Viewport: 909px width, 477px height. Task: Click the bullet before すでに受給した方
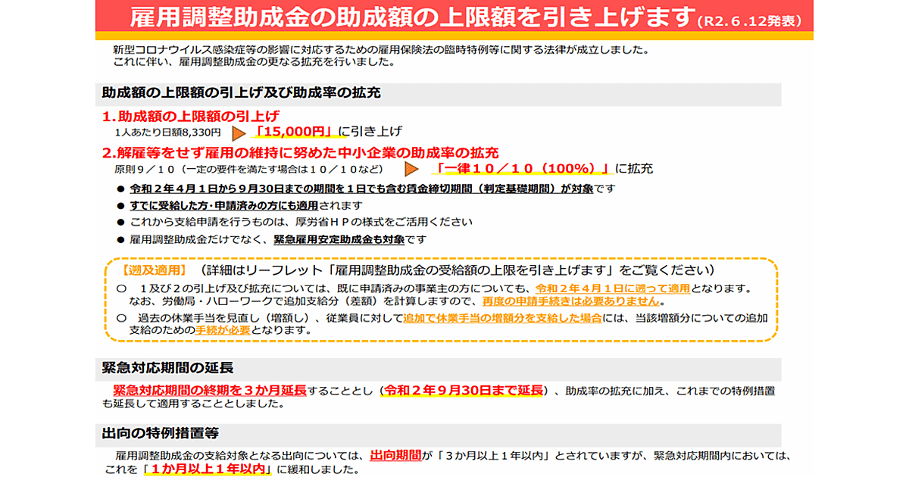(x=120, y=206)
